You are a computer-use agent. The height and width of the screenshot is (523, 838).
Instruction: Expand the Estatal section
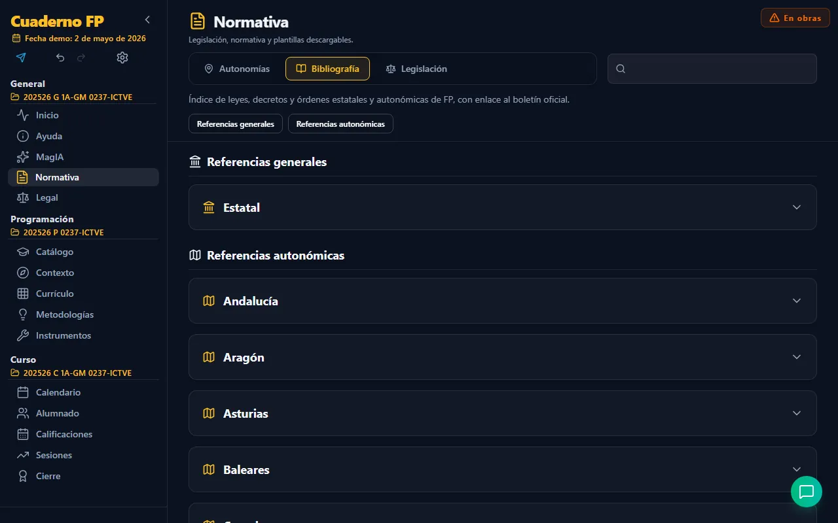(x=502, y=207)
